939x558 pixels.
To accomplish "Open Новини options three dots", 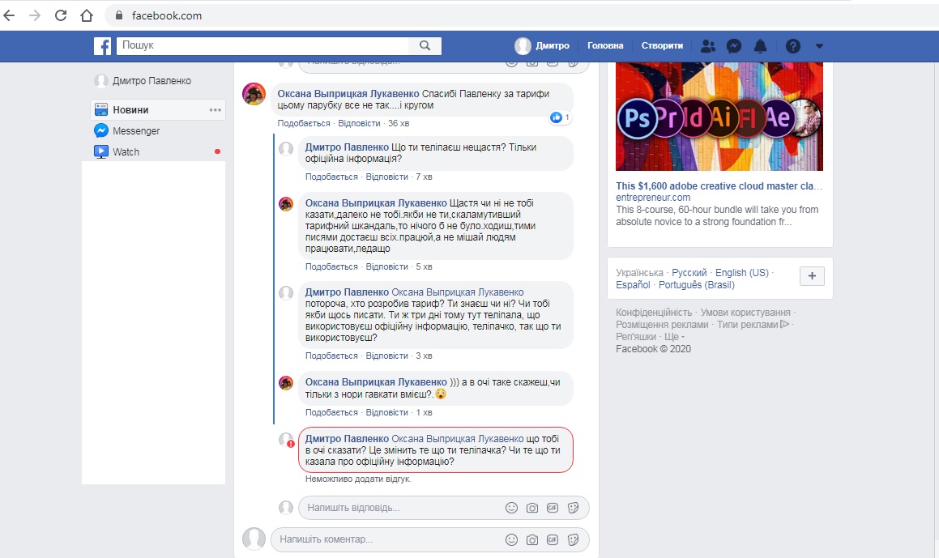I will [x=216, y=110].
